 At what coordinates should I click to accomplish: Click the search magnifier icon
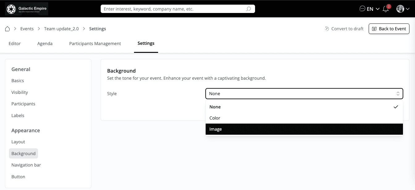249,9
